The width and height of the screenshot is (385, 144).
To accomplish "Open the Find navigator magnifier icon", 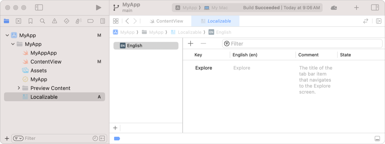I will (x=42, y=21).
